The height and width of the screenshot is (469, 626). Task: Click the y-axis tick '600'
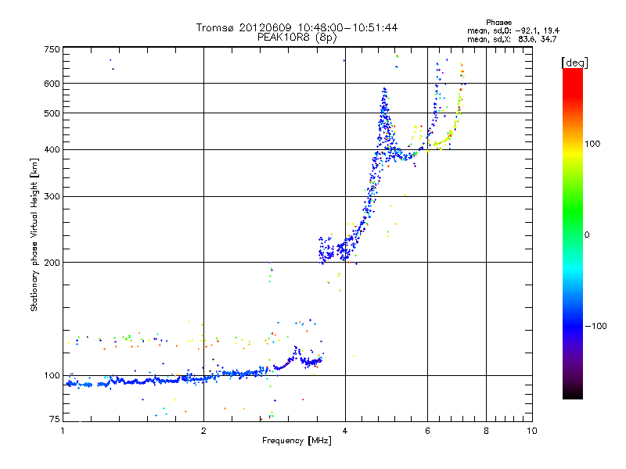[52, 84]
